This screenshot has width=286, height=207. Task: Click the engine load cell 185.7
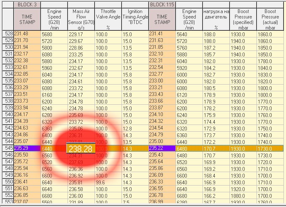(216, 54)
